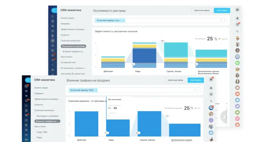Select highlighted 'Влияние трафика на ...' in front menu

tap(47, 121)
